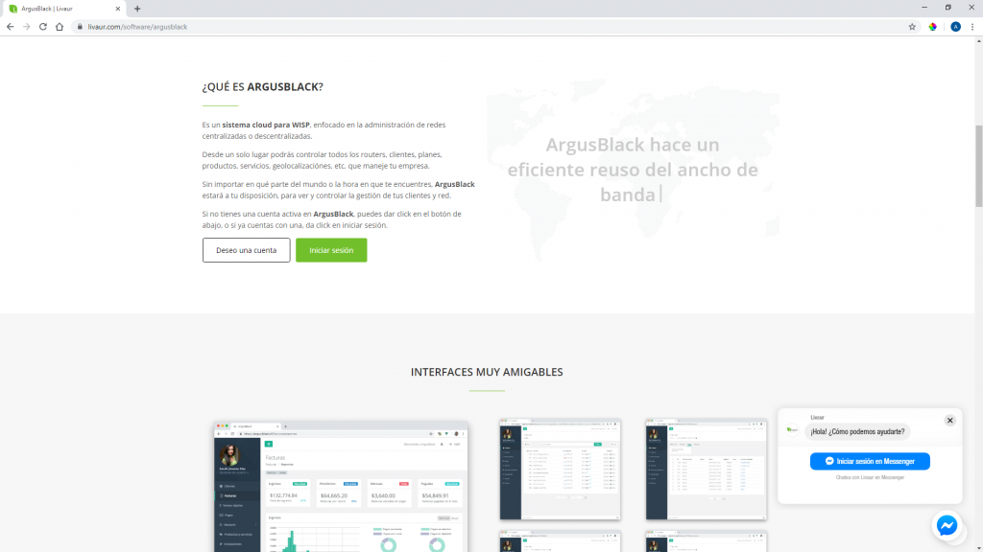Close the ArgusBlack | Livaur tab
The width and height of the screenshot is (983, 552).
click(x=118, y=9)
